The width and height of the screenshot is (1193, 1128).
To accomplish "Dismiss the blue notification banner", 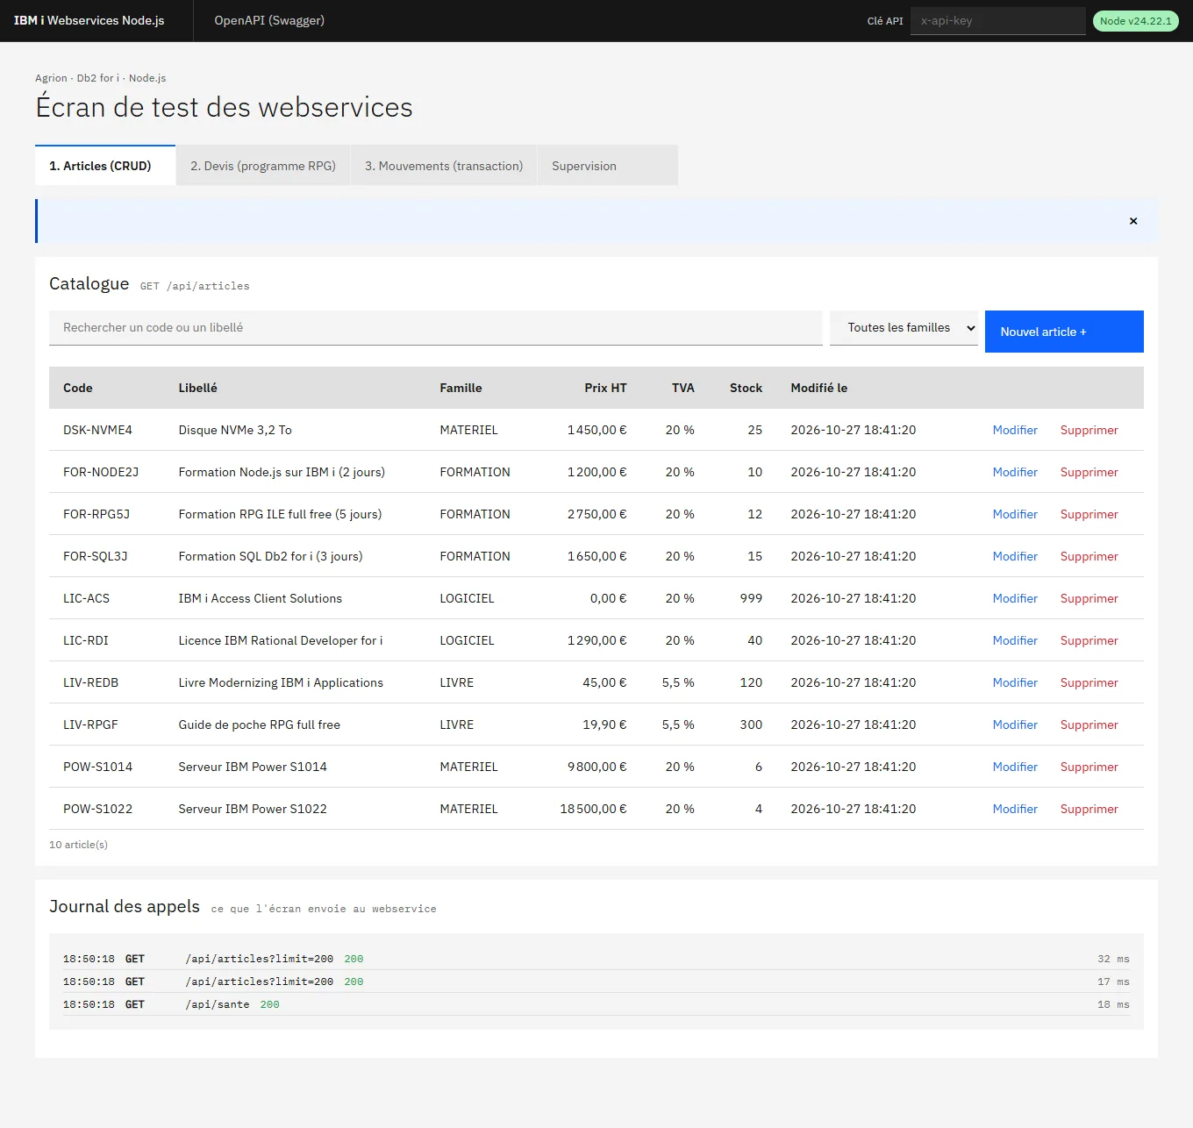I will click(1133, 221).
